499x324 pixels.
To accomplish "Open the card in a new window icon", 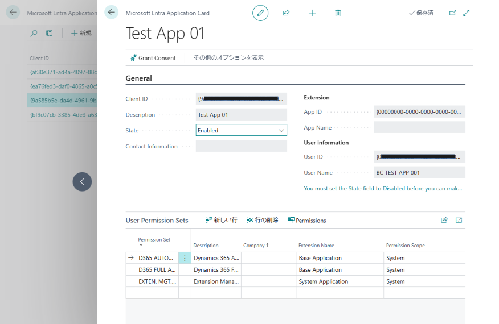I will [452, 13].
